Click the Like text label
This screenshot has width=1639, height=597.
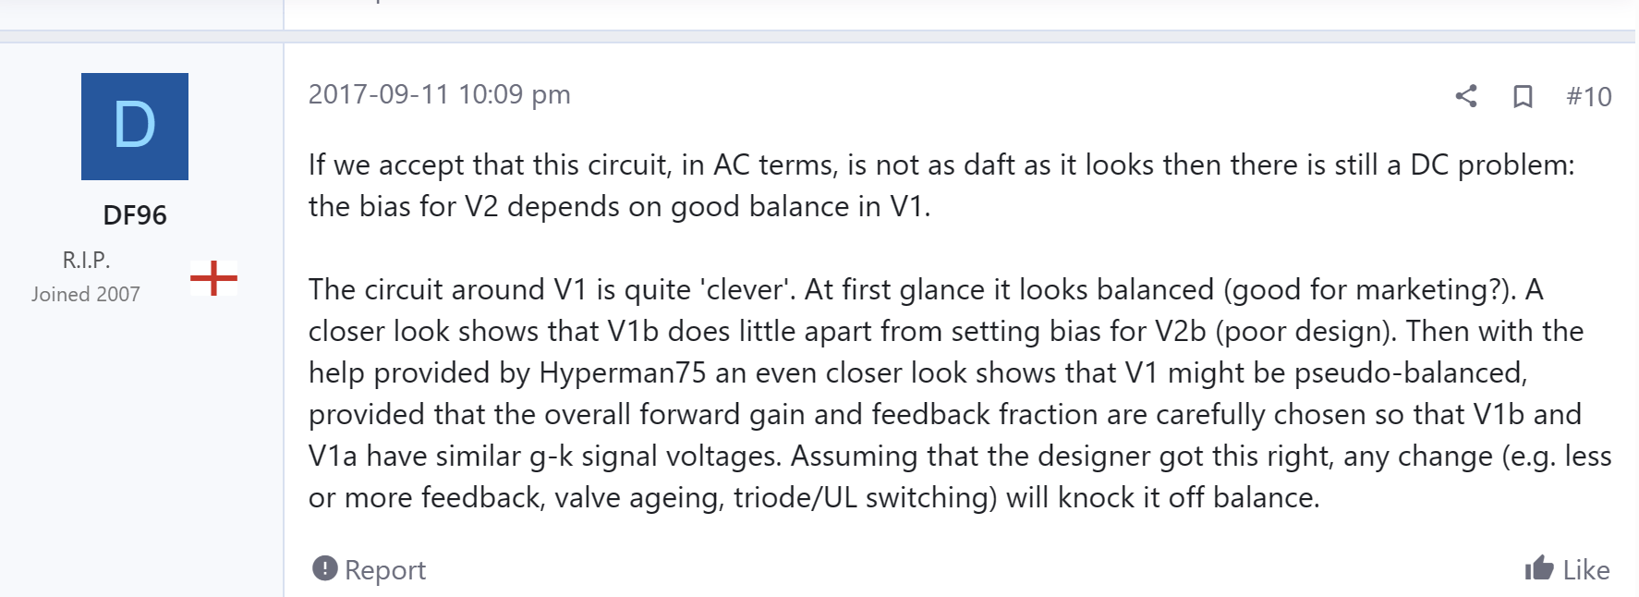click(x=1586, y=570)
